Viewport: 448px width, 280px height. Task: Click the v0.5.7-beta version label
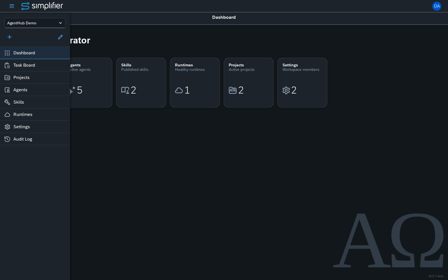436,276
